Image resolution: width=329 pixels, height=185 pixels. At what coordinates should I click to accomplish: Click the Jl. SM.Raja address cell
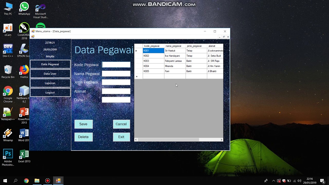click(215, 61)
